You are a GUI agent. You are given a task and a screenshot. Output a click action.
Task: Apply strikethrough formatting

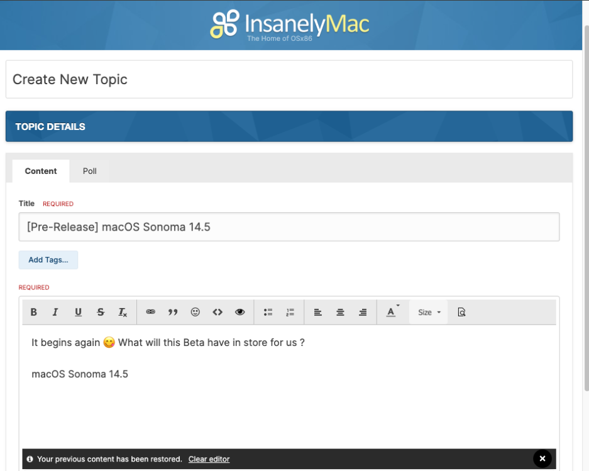point(101,312)
